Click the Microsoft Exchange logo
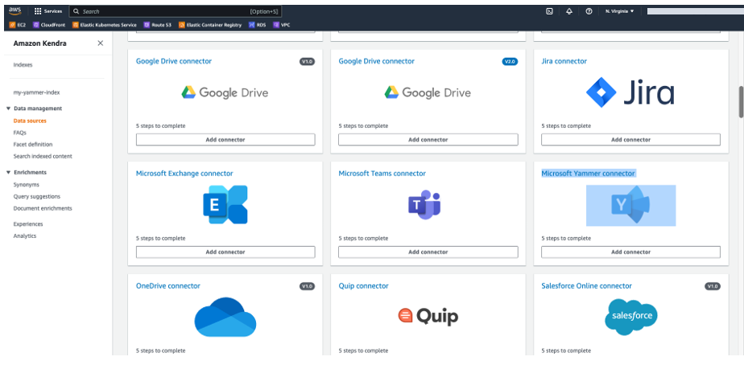 coord(225,205)
